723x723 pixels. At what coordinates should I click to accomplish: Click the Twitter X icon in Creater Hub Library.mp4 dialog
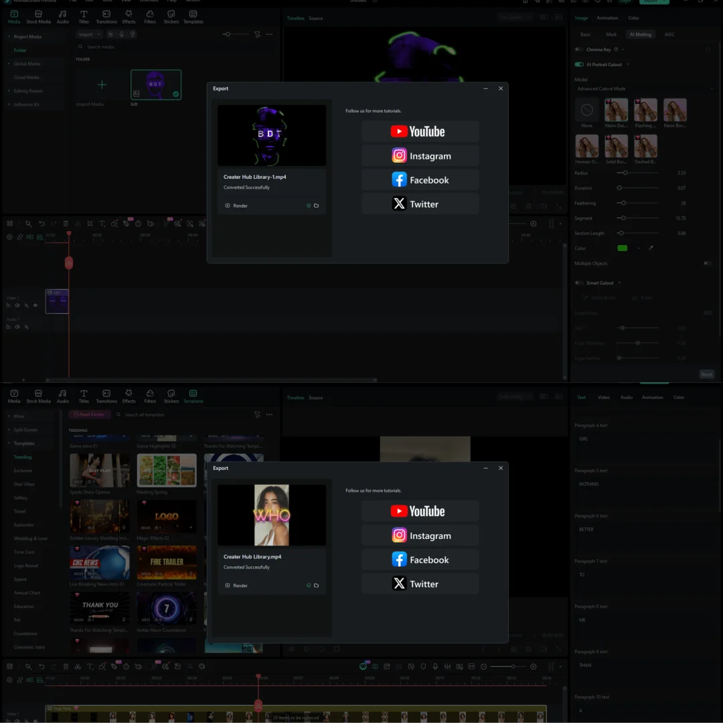point(400,584)
